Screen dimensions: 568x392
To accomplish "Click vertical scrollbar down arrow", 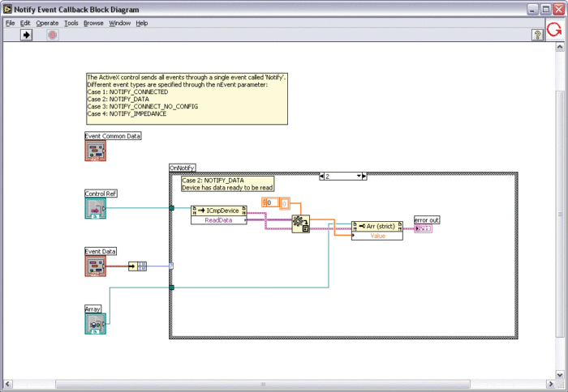I will point(560,375).
